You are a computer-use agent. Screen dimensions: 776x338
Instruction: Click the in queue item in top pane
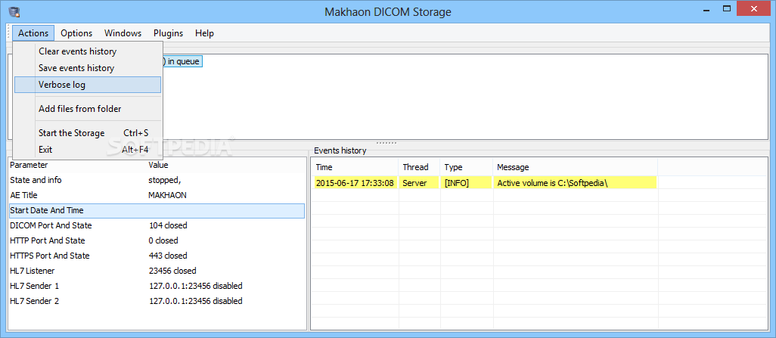(x=182, y=62)
